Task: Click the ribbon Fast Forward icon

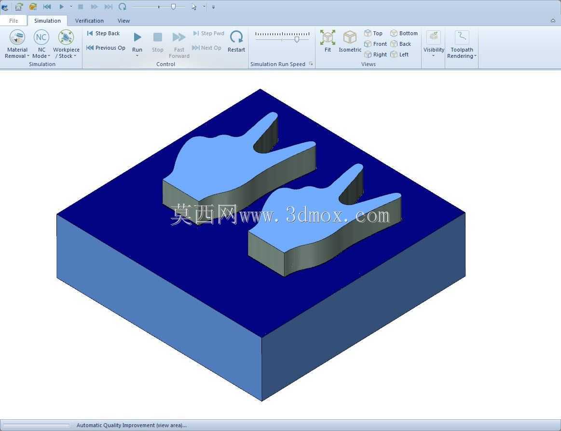Action: (x=179, y=37)
